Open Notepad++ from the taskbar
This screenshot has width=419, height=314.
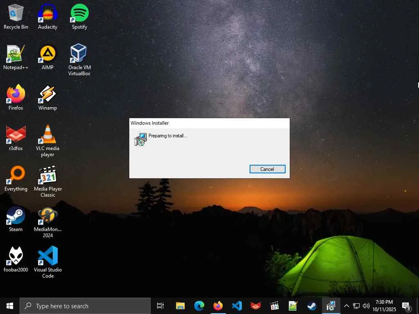tap(293, 306)
